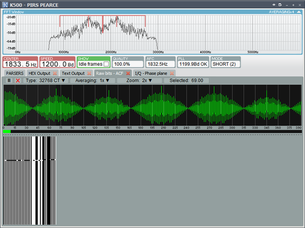Toggle the Idle frames checkbox

pos(106,64)
